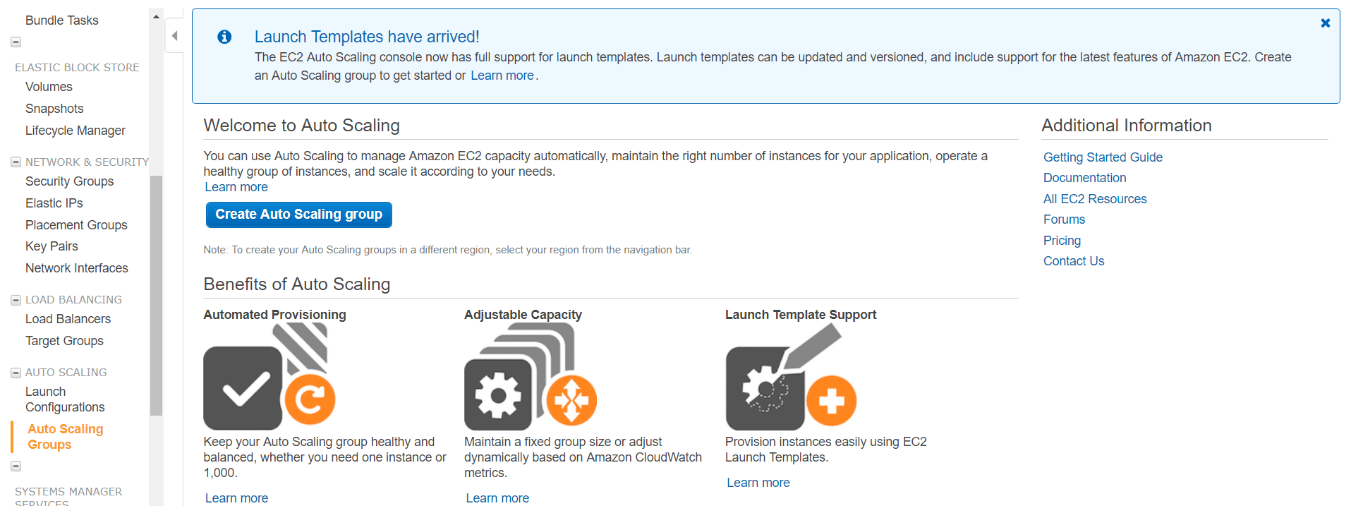Collapse the Auto Scaling section

[x=16, y=373]
